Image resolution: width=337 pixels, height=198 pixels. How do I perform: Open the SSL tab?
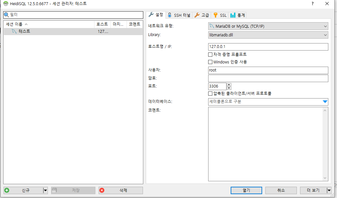coord(220,15)
